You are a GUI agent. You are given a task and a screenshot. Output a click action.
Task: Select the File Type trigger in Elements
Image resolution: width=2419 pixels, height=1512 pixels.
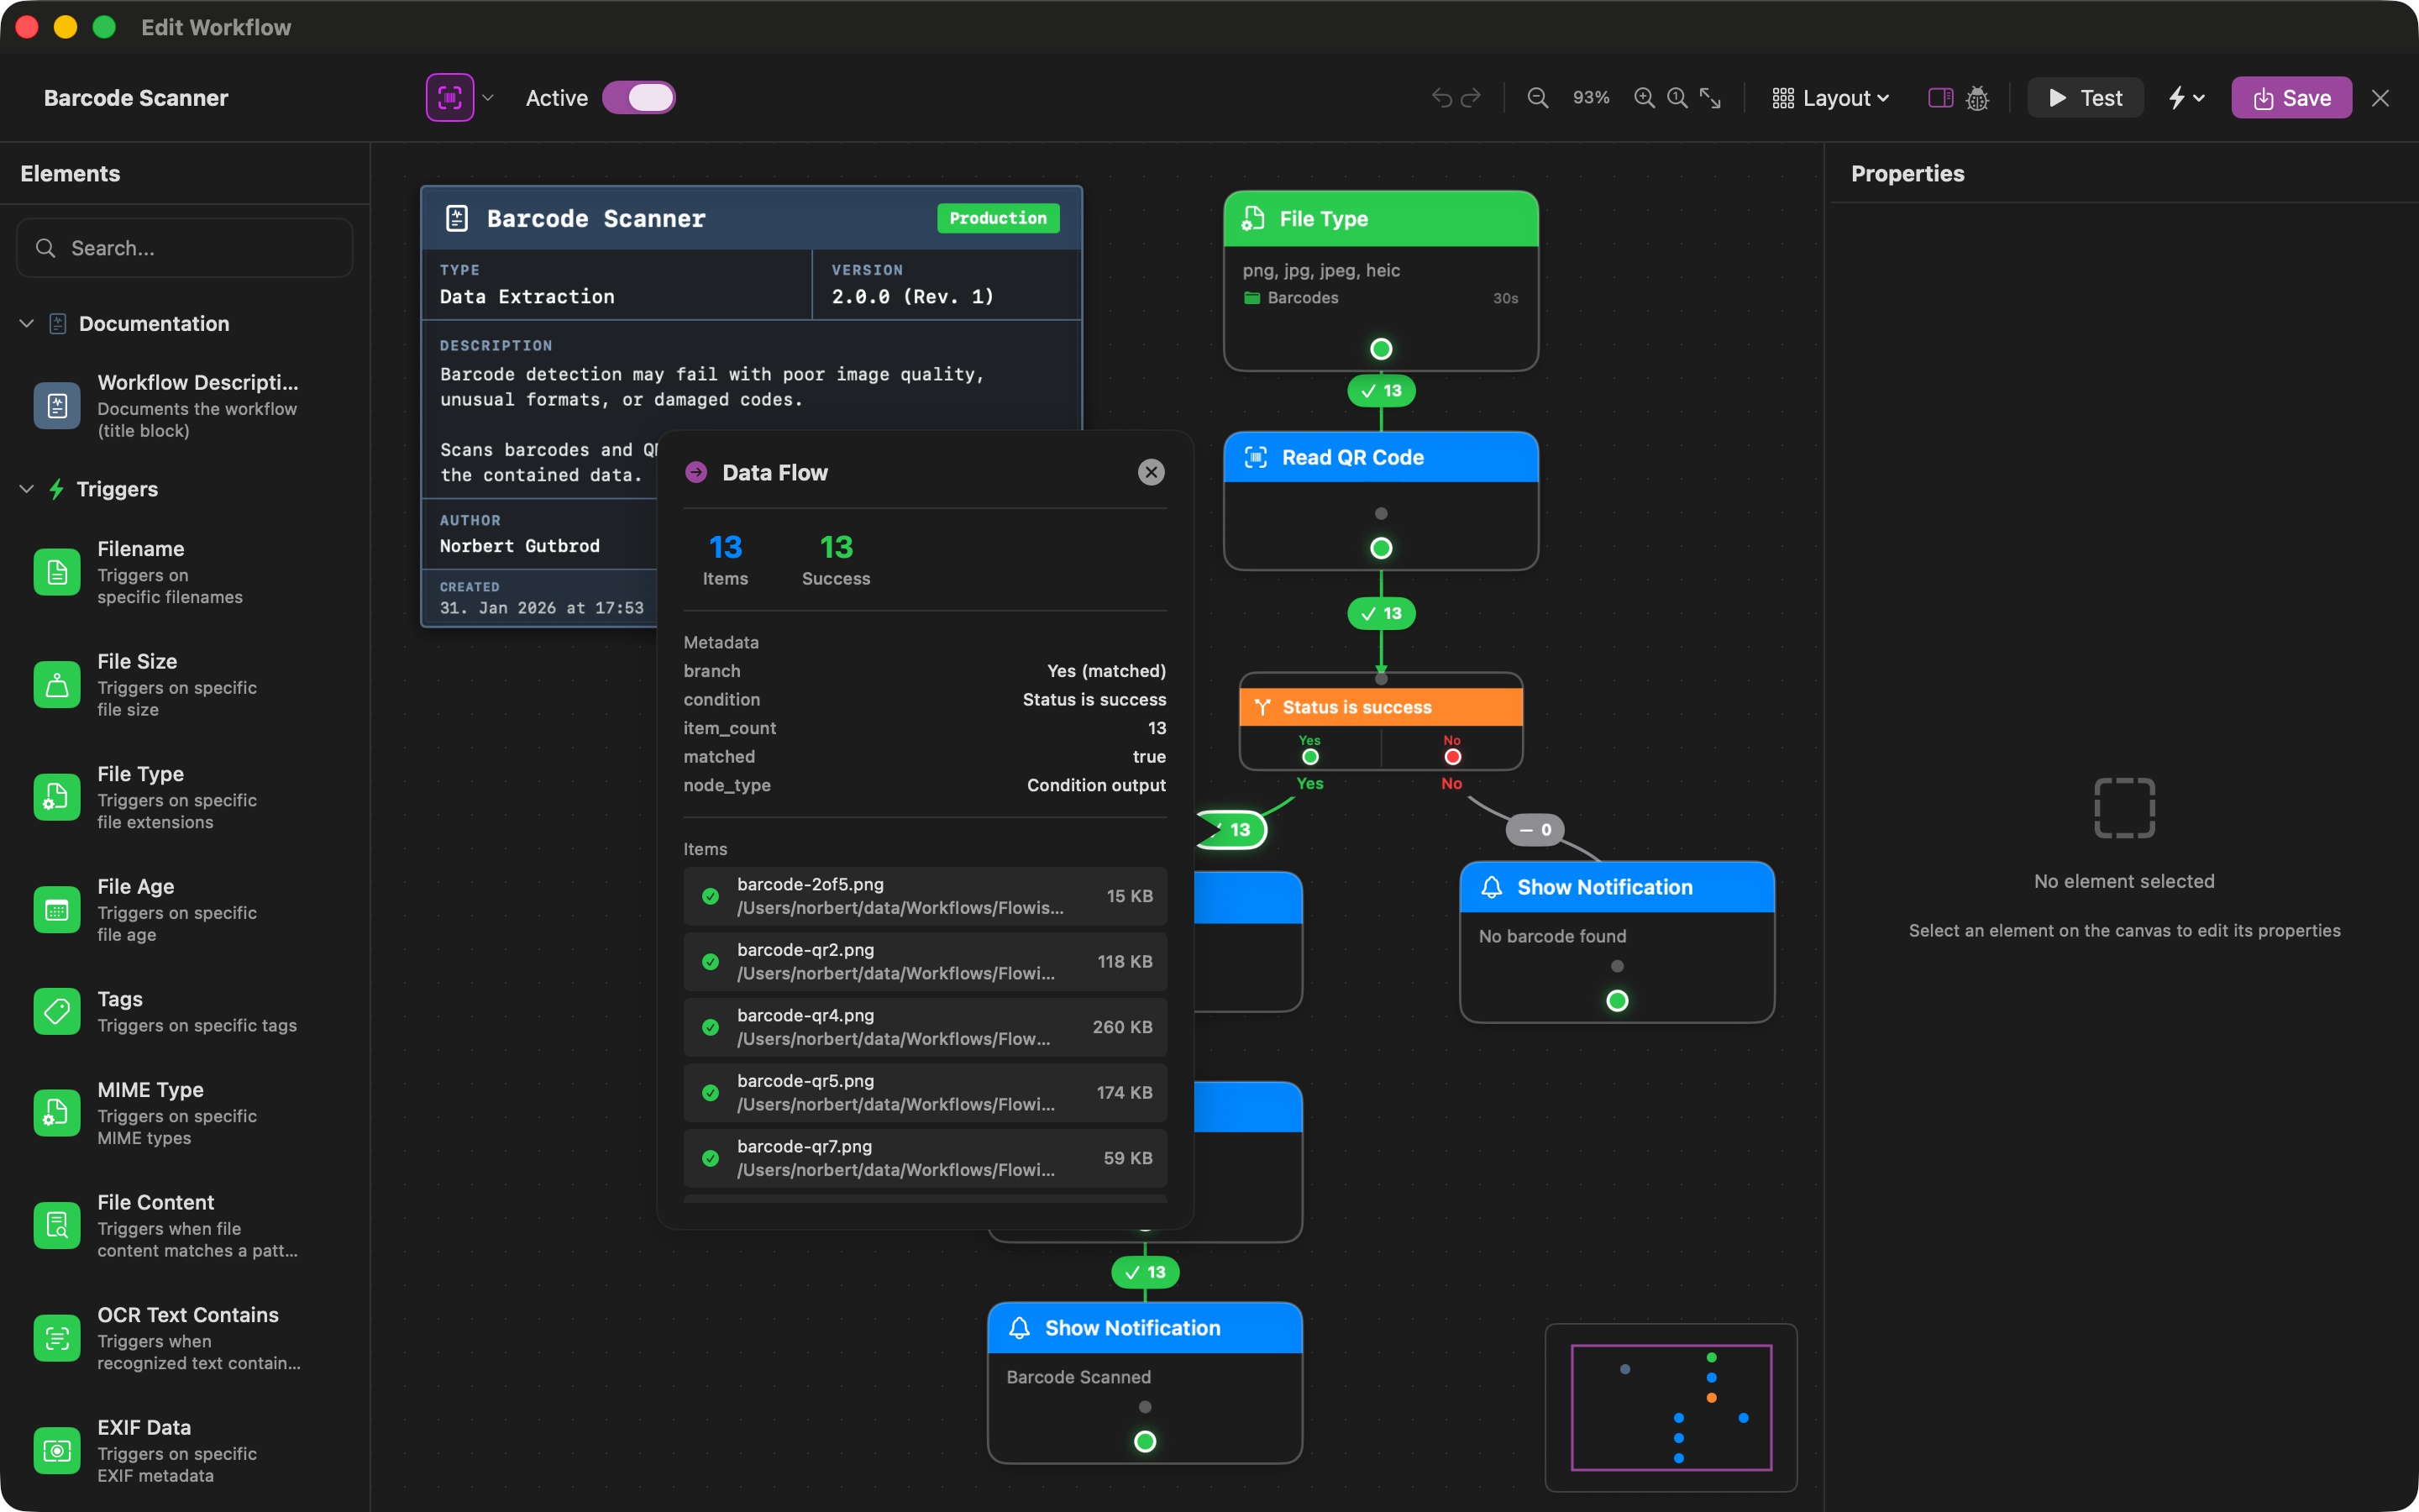[x=166, y=797]
